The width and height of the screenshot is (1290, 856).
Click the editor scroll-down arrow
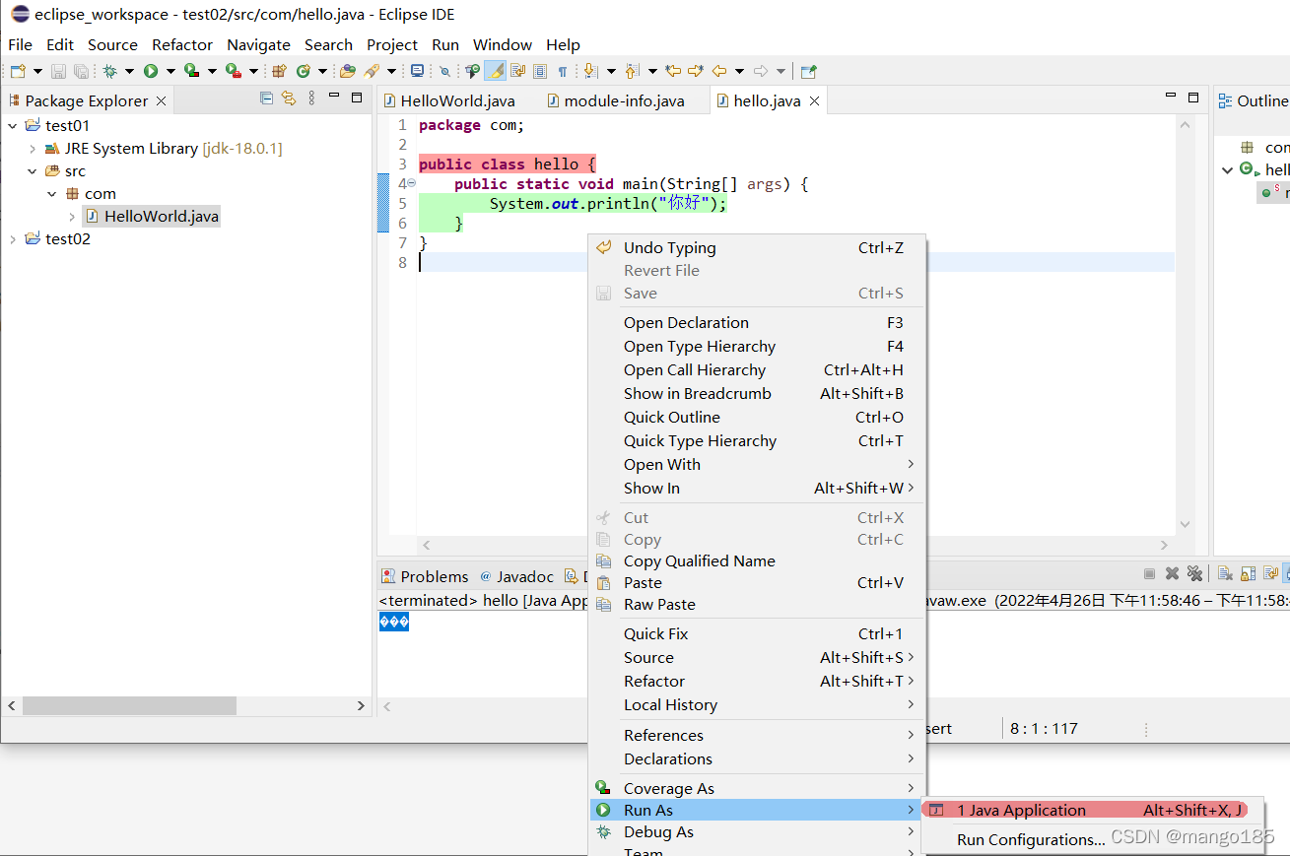point(1185,525)
